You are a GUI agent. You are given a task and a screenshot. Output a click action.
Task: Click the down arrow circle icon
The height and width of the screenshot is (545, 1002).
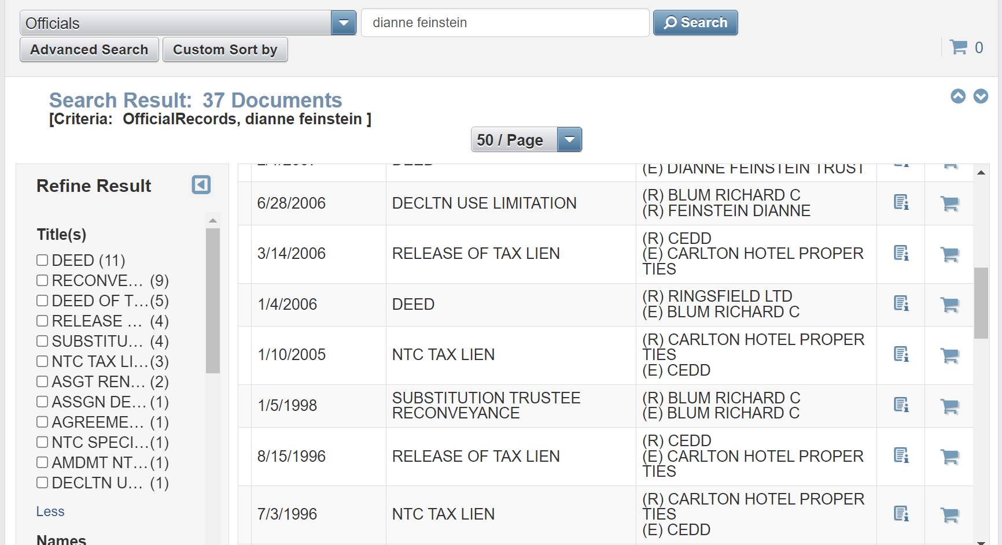pyautogui.click(x=981, y=96)
